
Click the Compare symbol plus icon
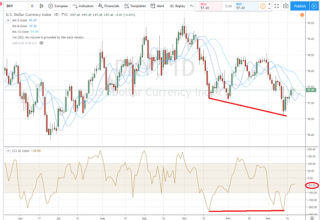(x=50, y=6)
